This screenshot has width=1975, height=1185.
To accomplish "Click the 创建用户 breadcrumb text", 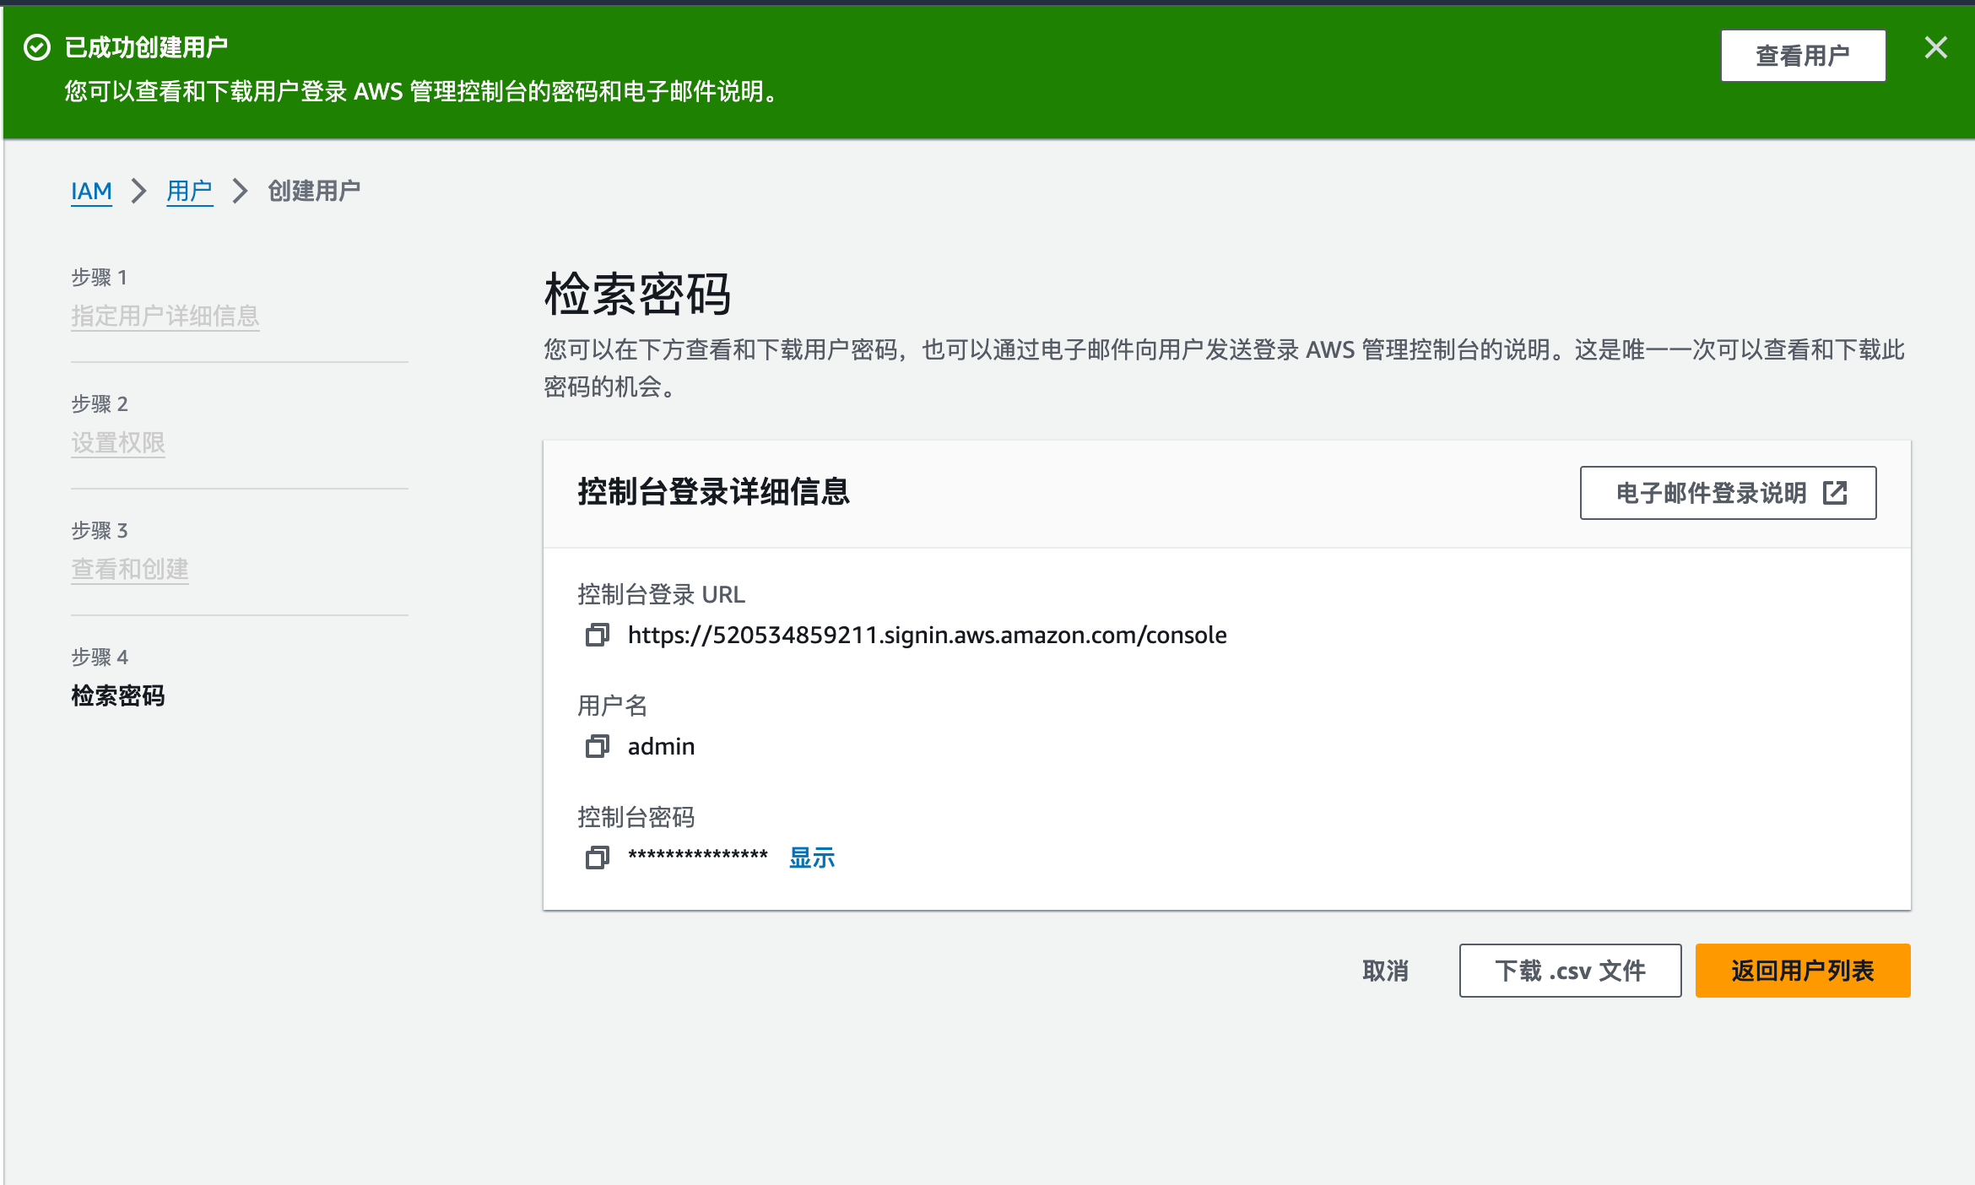I will tap(314, 192).
